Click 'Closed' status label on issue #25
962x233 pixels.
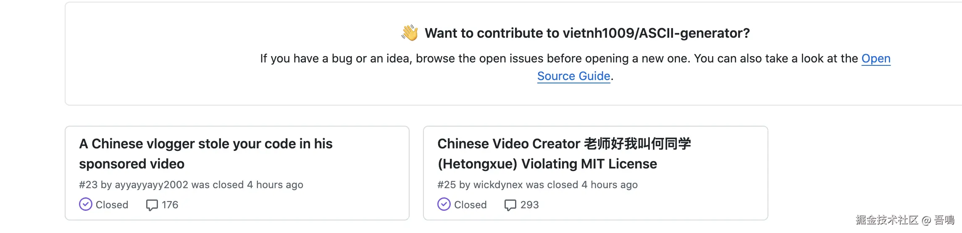pos(470,205)
